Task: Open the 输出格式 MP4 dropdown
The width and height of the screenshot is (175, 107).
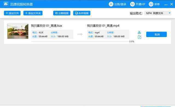Action: (158, 13)
